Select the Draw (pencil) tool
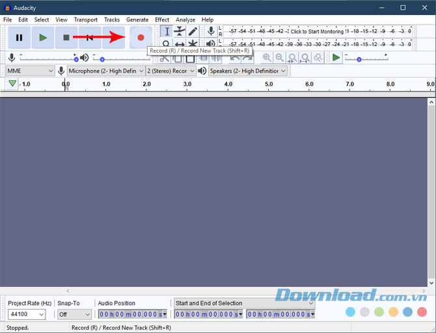 point(193,31)
